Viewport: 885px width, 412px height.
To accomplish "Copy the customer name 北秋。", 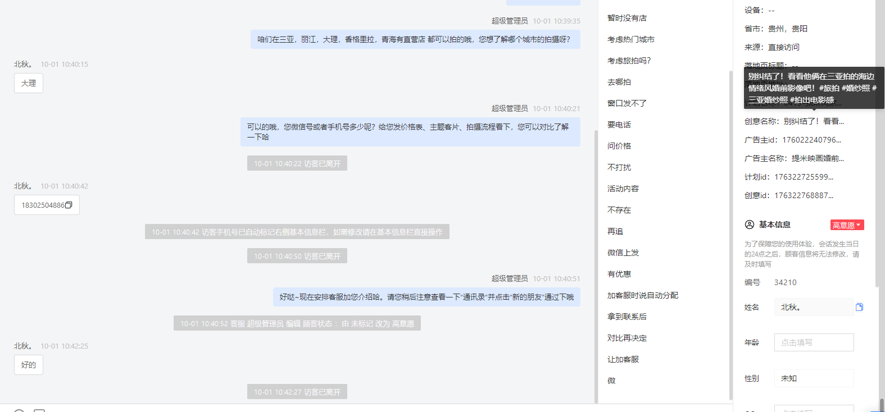I will tap(859, 307).
